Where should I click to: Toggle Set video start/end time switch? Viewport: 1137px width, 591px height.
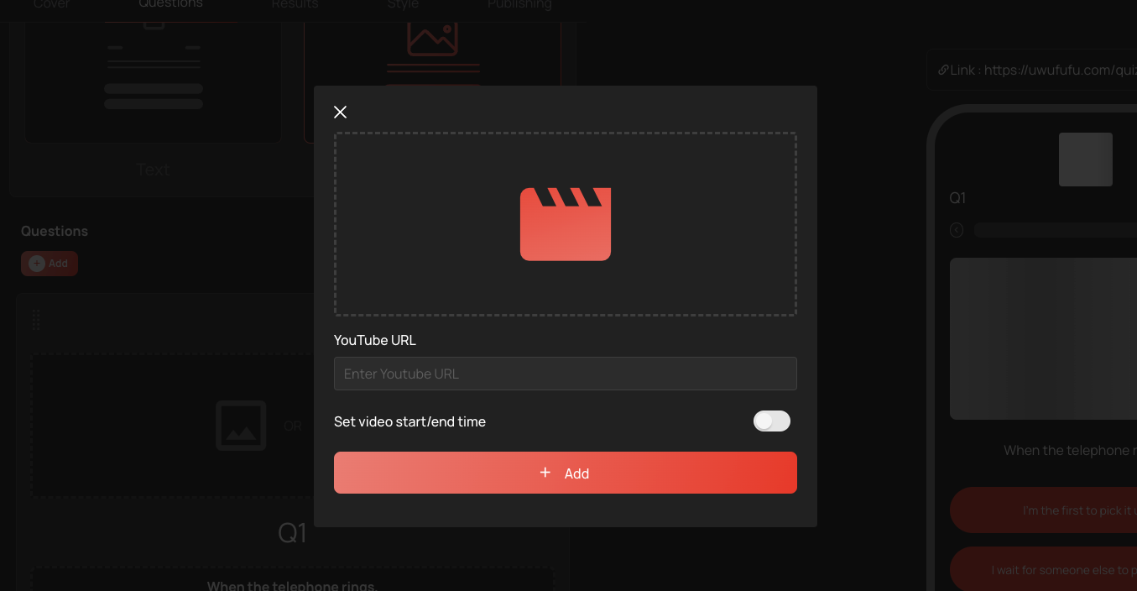pos(772,421)
